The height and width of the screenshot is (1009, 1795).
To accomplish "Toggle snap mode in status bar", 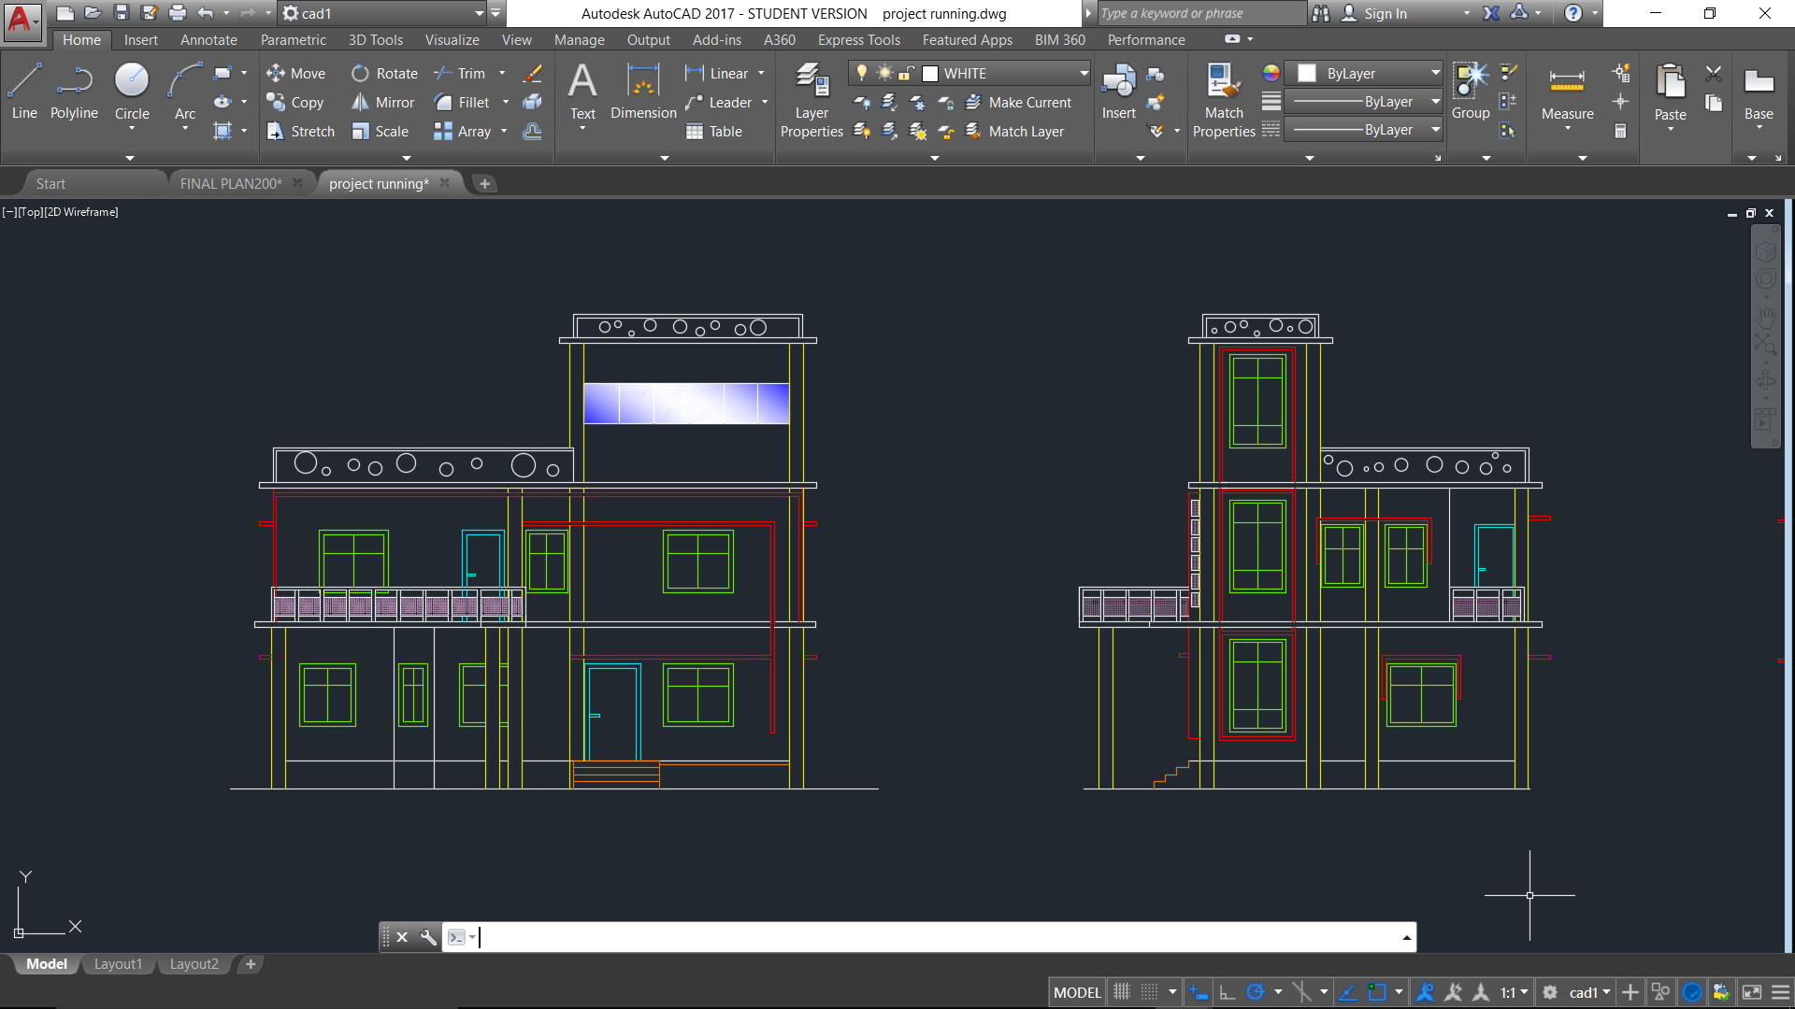I will click(1150, 992).
